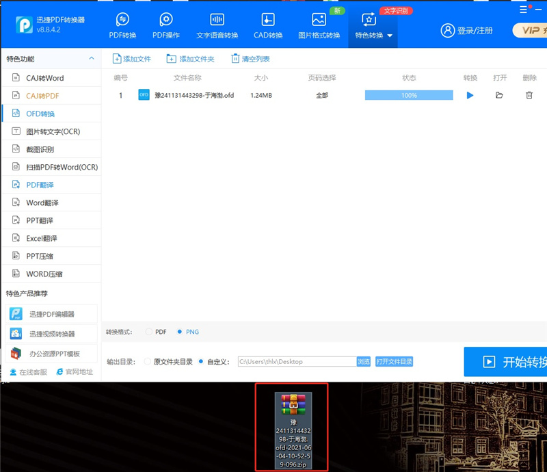Click the 迅捷PDF转换器 app logo
This screenshot has height=472, width=547.
24,25
